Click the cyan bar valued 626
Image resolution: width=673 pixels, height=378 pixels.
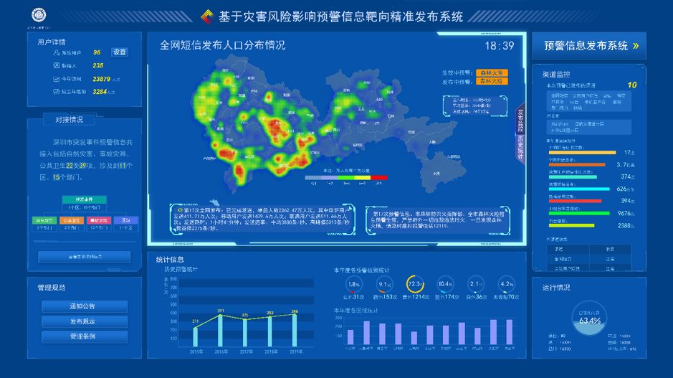click(x=579, y=189)
